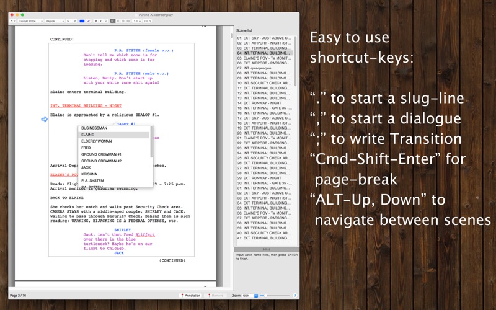Click the Page 2 / 76 status text

18,296
